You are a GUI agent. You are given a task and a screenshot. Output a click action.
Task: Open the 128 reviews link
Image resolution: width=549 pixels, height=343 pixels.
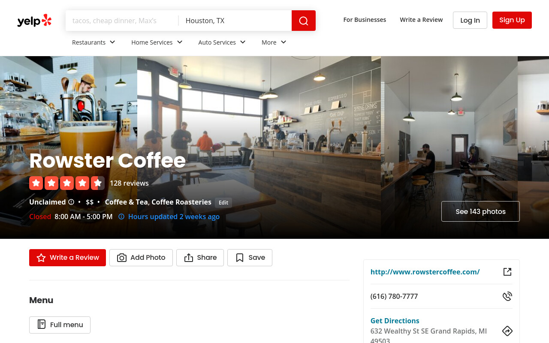[129, 183]
